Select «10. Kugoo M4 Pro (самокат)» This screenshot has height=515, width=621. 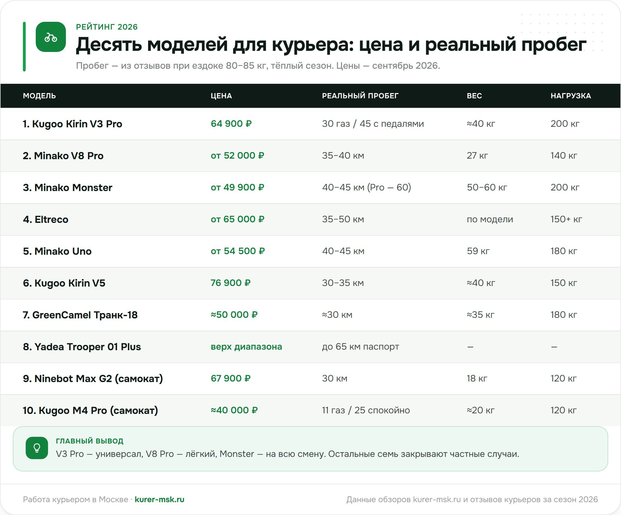90,411
